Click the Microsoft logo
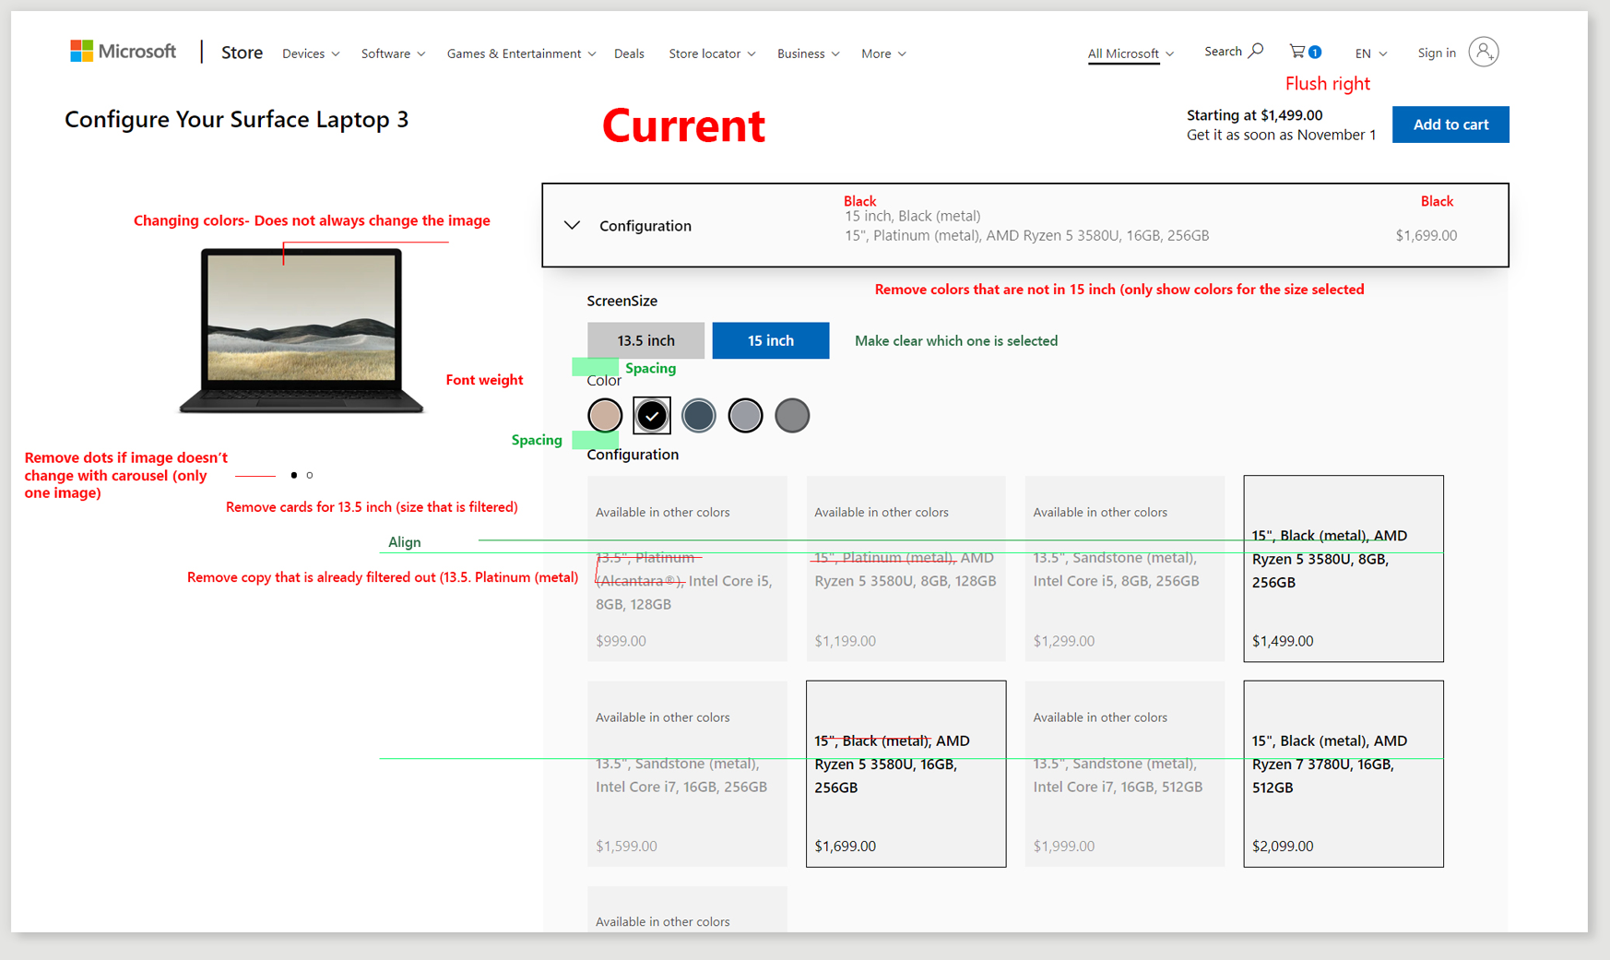 click(123, 52)
